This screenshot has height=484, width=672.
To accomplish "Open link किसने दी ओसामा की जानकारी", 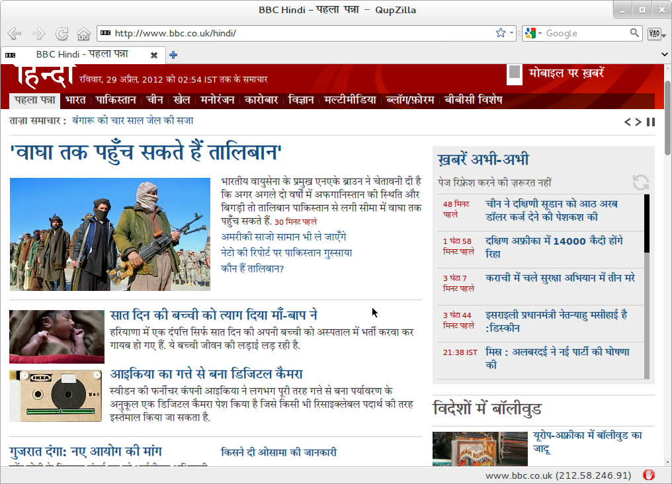I will pyautogui.click(x=278, y=452).
